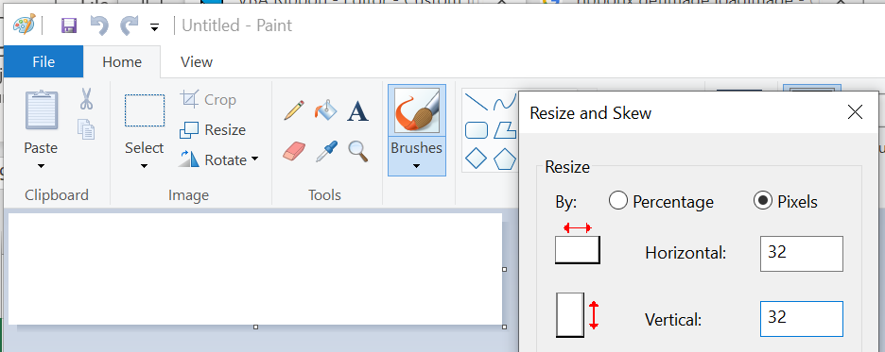The height and width of the screenshot is (352, 885).
Task: Select the Pencil tool
Action: 294,109
